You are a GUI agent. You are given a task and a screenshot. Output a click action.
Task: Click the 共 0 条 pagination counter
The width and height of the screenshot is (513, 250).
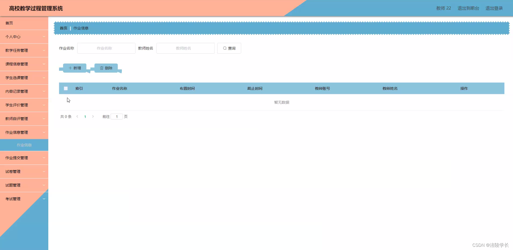[x=66, y=116]
